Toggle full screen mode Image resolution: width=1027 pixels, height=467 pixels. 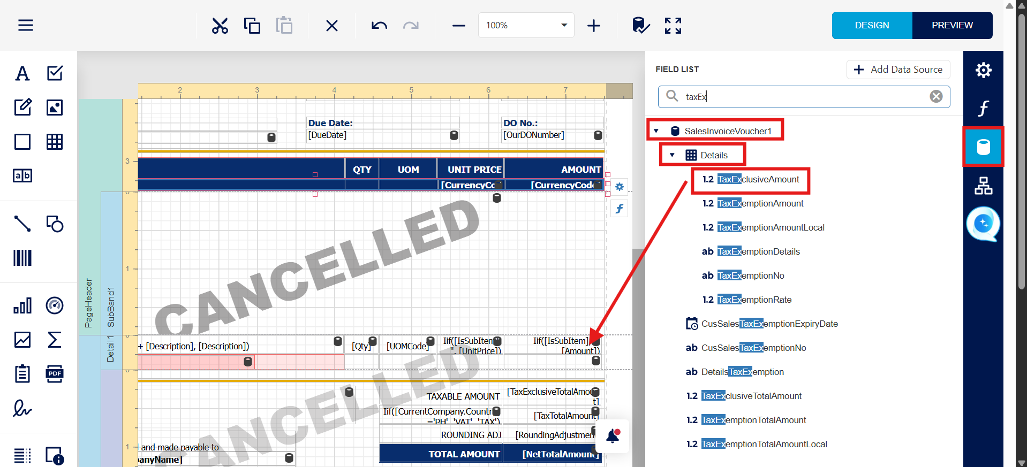(x=673, y=25)
